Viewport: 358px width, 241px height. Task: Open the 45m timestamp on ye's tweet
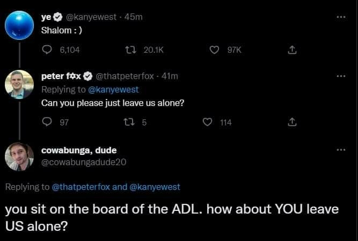(x=133, y=17)
